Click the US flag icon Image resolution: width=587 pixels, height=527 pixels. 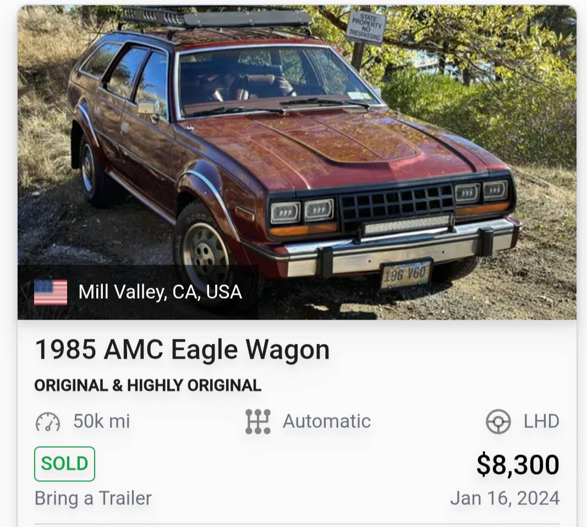point(51,292)
